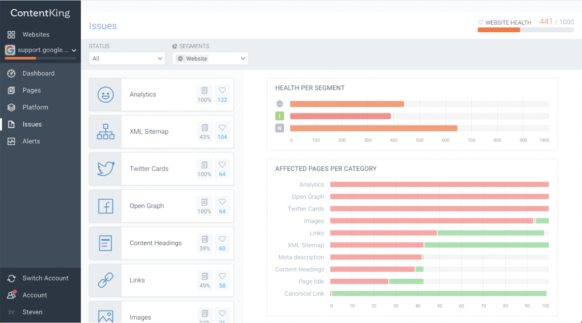Open the Open Graph issue card
The height and width of the screenshot is (323, 582).
pyautogui.click(x=161, y=206)
